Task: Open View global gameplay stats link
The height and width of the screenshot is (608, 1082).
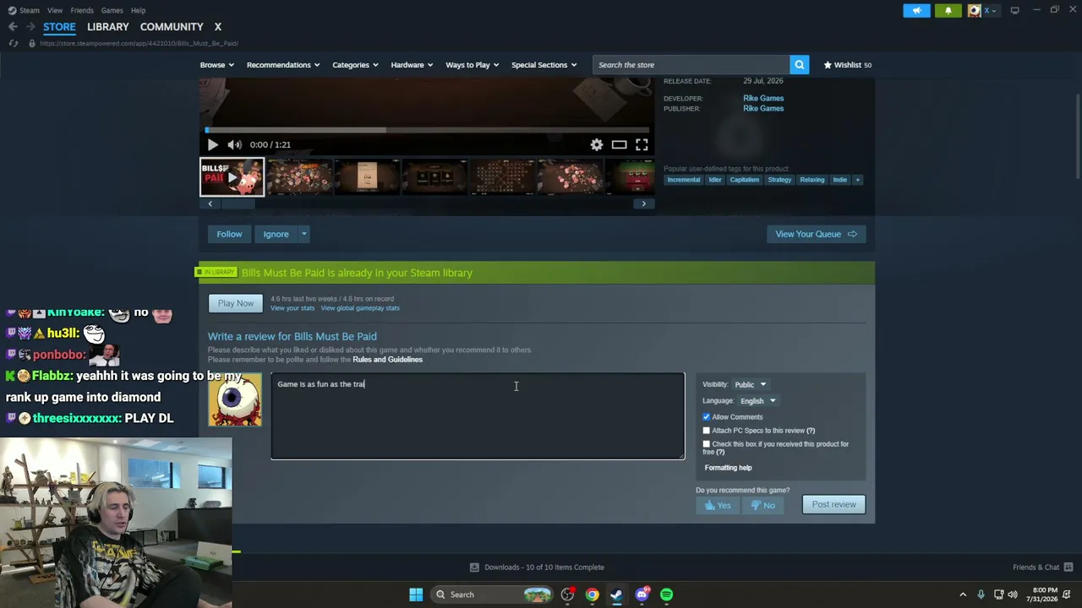Action: coord(360,308)
